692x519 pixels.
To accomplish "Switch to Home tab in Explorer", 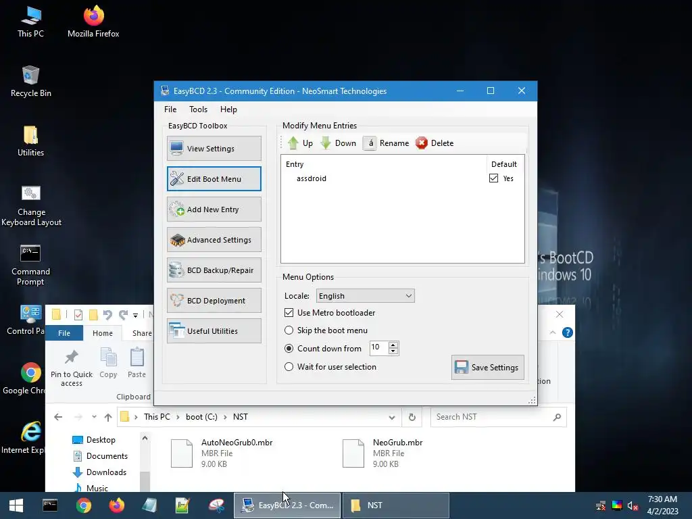I will [x=103, y=333].
